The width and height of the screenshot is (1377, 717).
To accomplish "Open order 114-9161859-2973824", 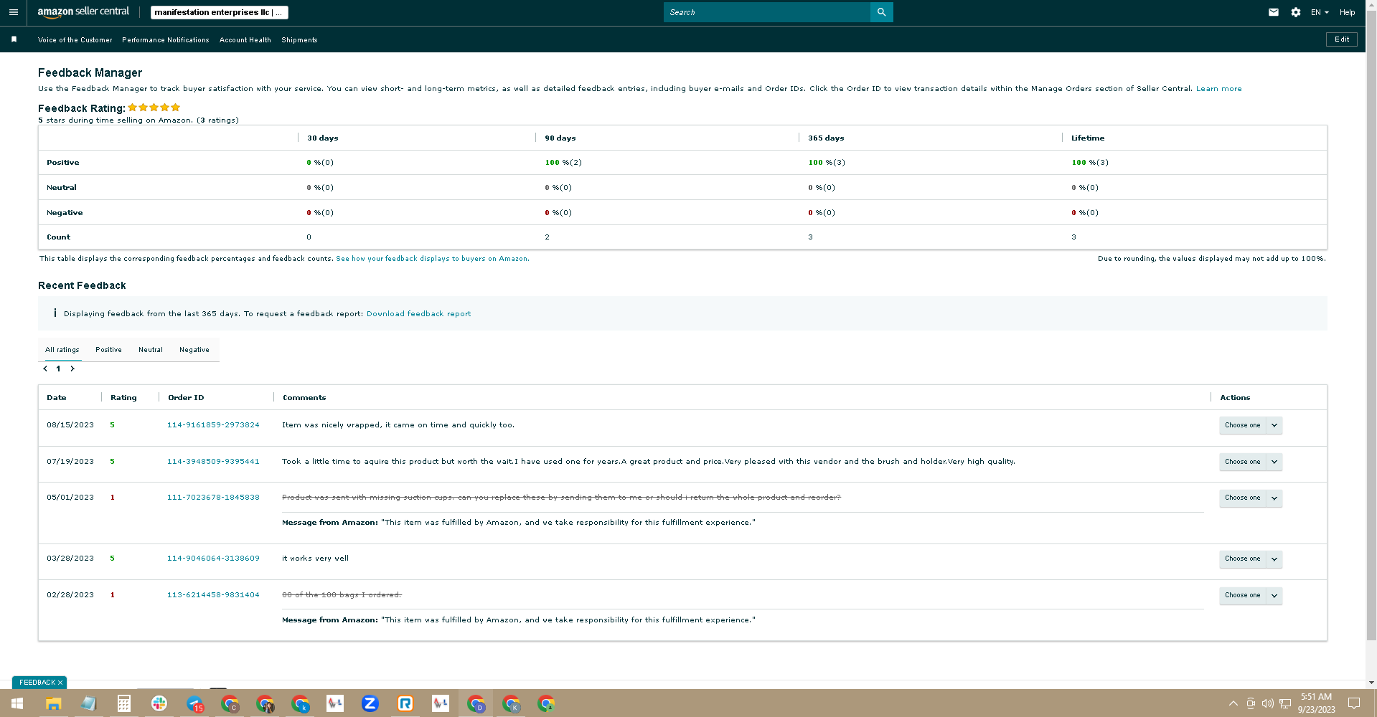I will pos(213,425).
